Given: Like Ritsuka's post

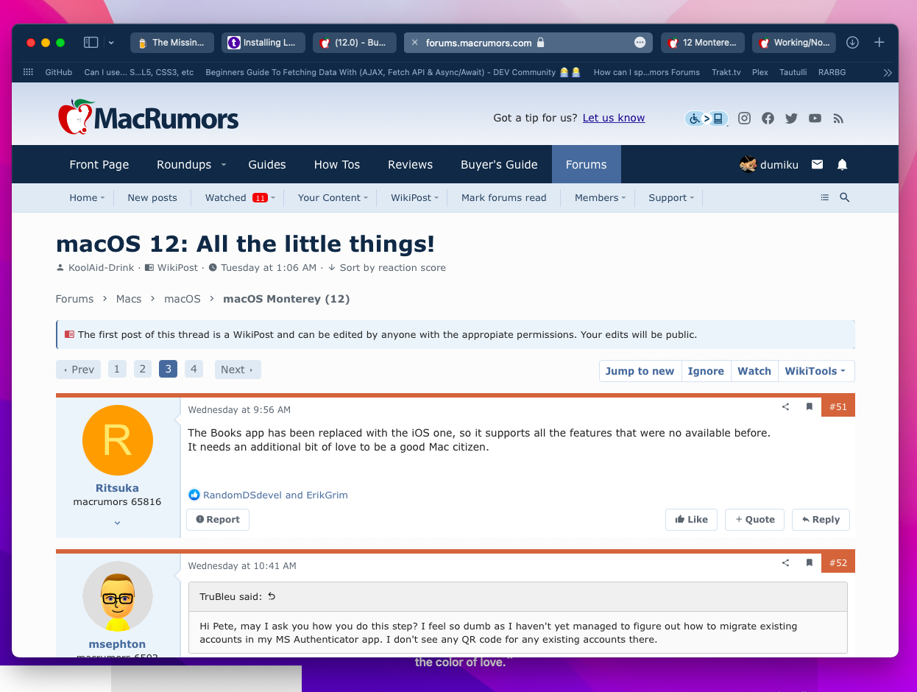Looking at the screenshot, I should pyautogui.click(x=692, y=520).
